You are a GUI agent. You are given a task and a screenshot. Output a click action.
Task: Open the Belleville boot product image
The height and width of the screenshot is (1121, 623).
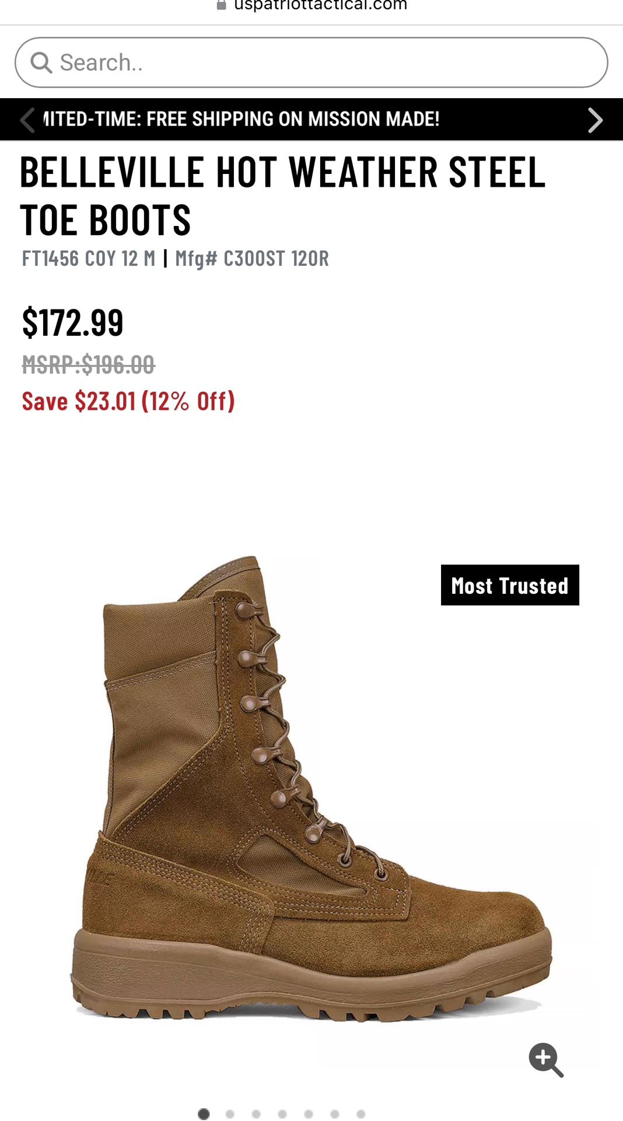[x=311, y=789]
